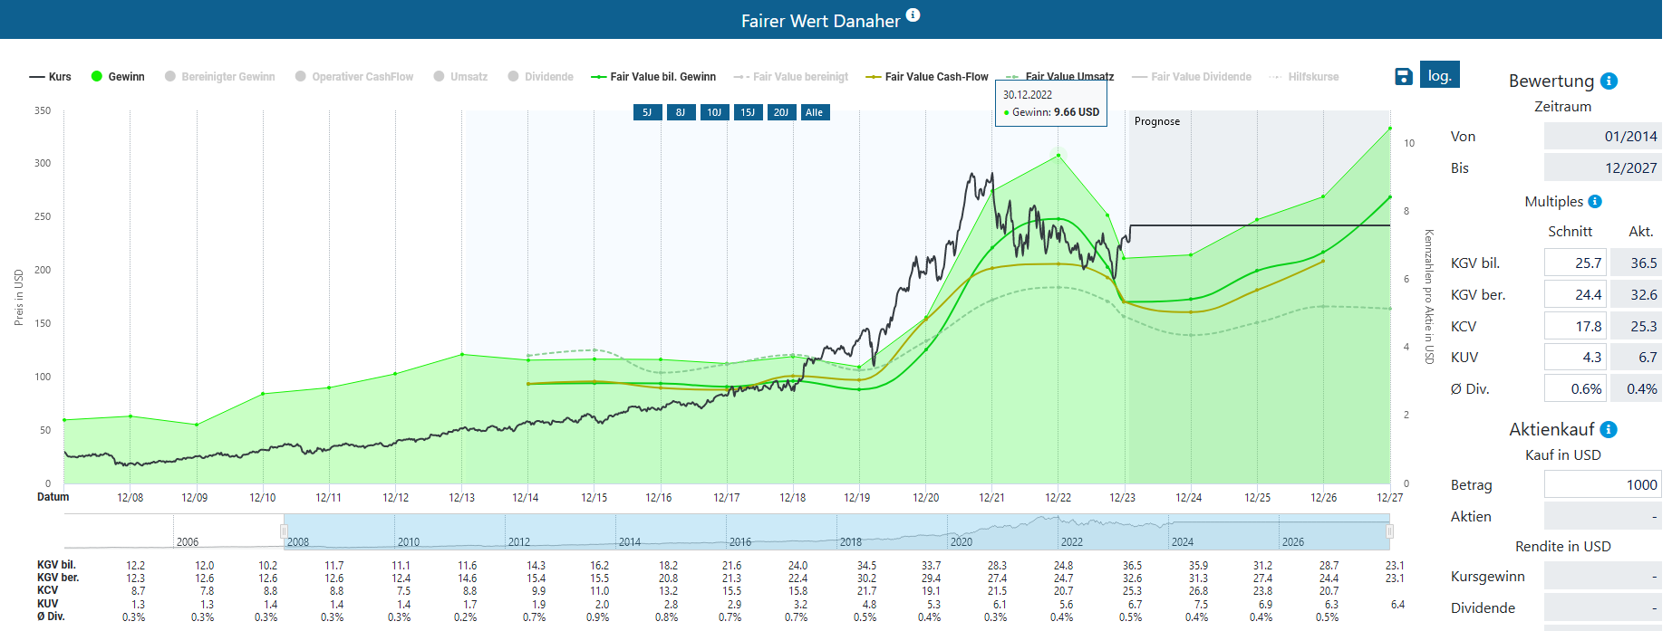
Task: Select the 5J time range button
Action: coord(647,112)
